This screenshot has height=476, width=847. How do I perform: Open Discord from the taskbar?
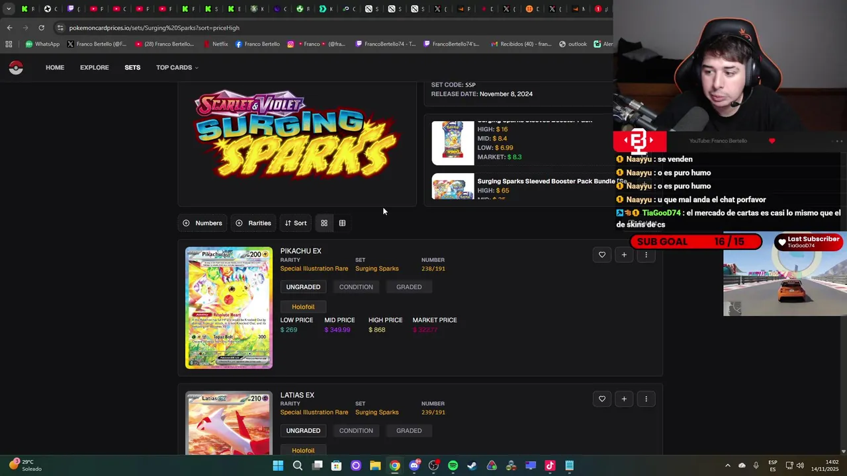pos(414,465)
